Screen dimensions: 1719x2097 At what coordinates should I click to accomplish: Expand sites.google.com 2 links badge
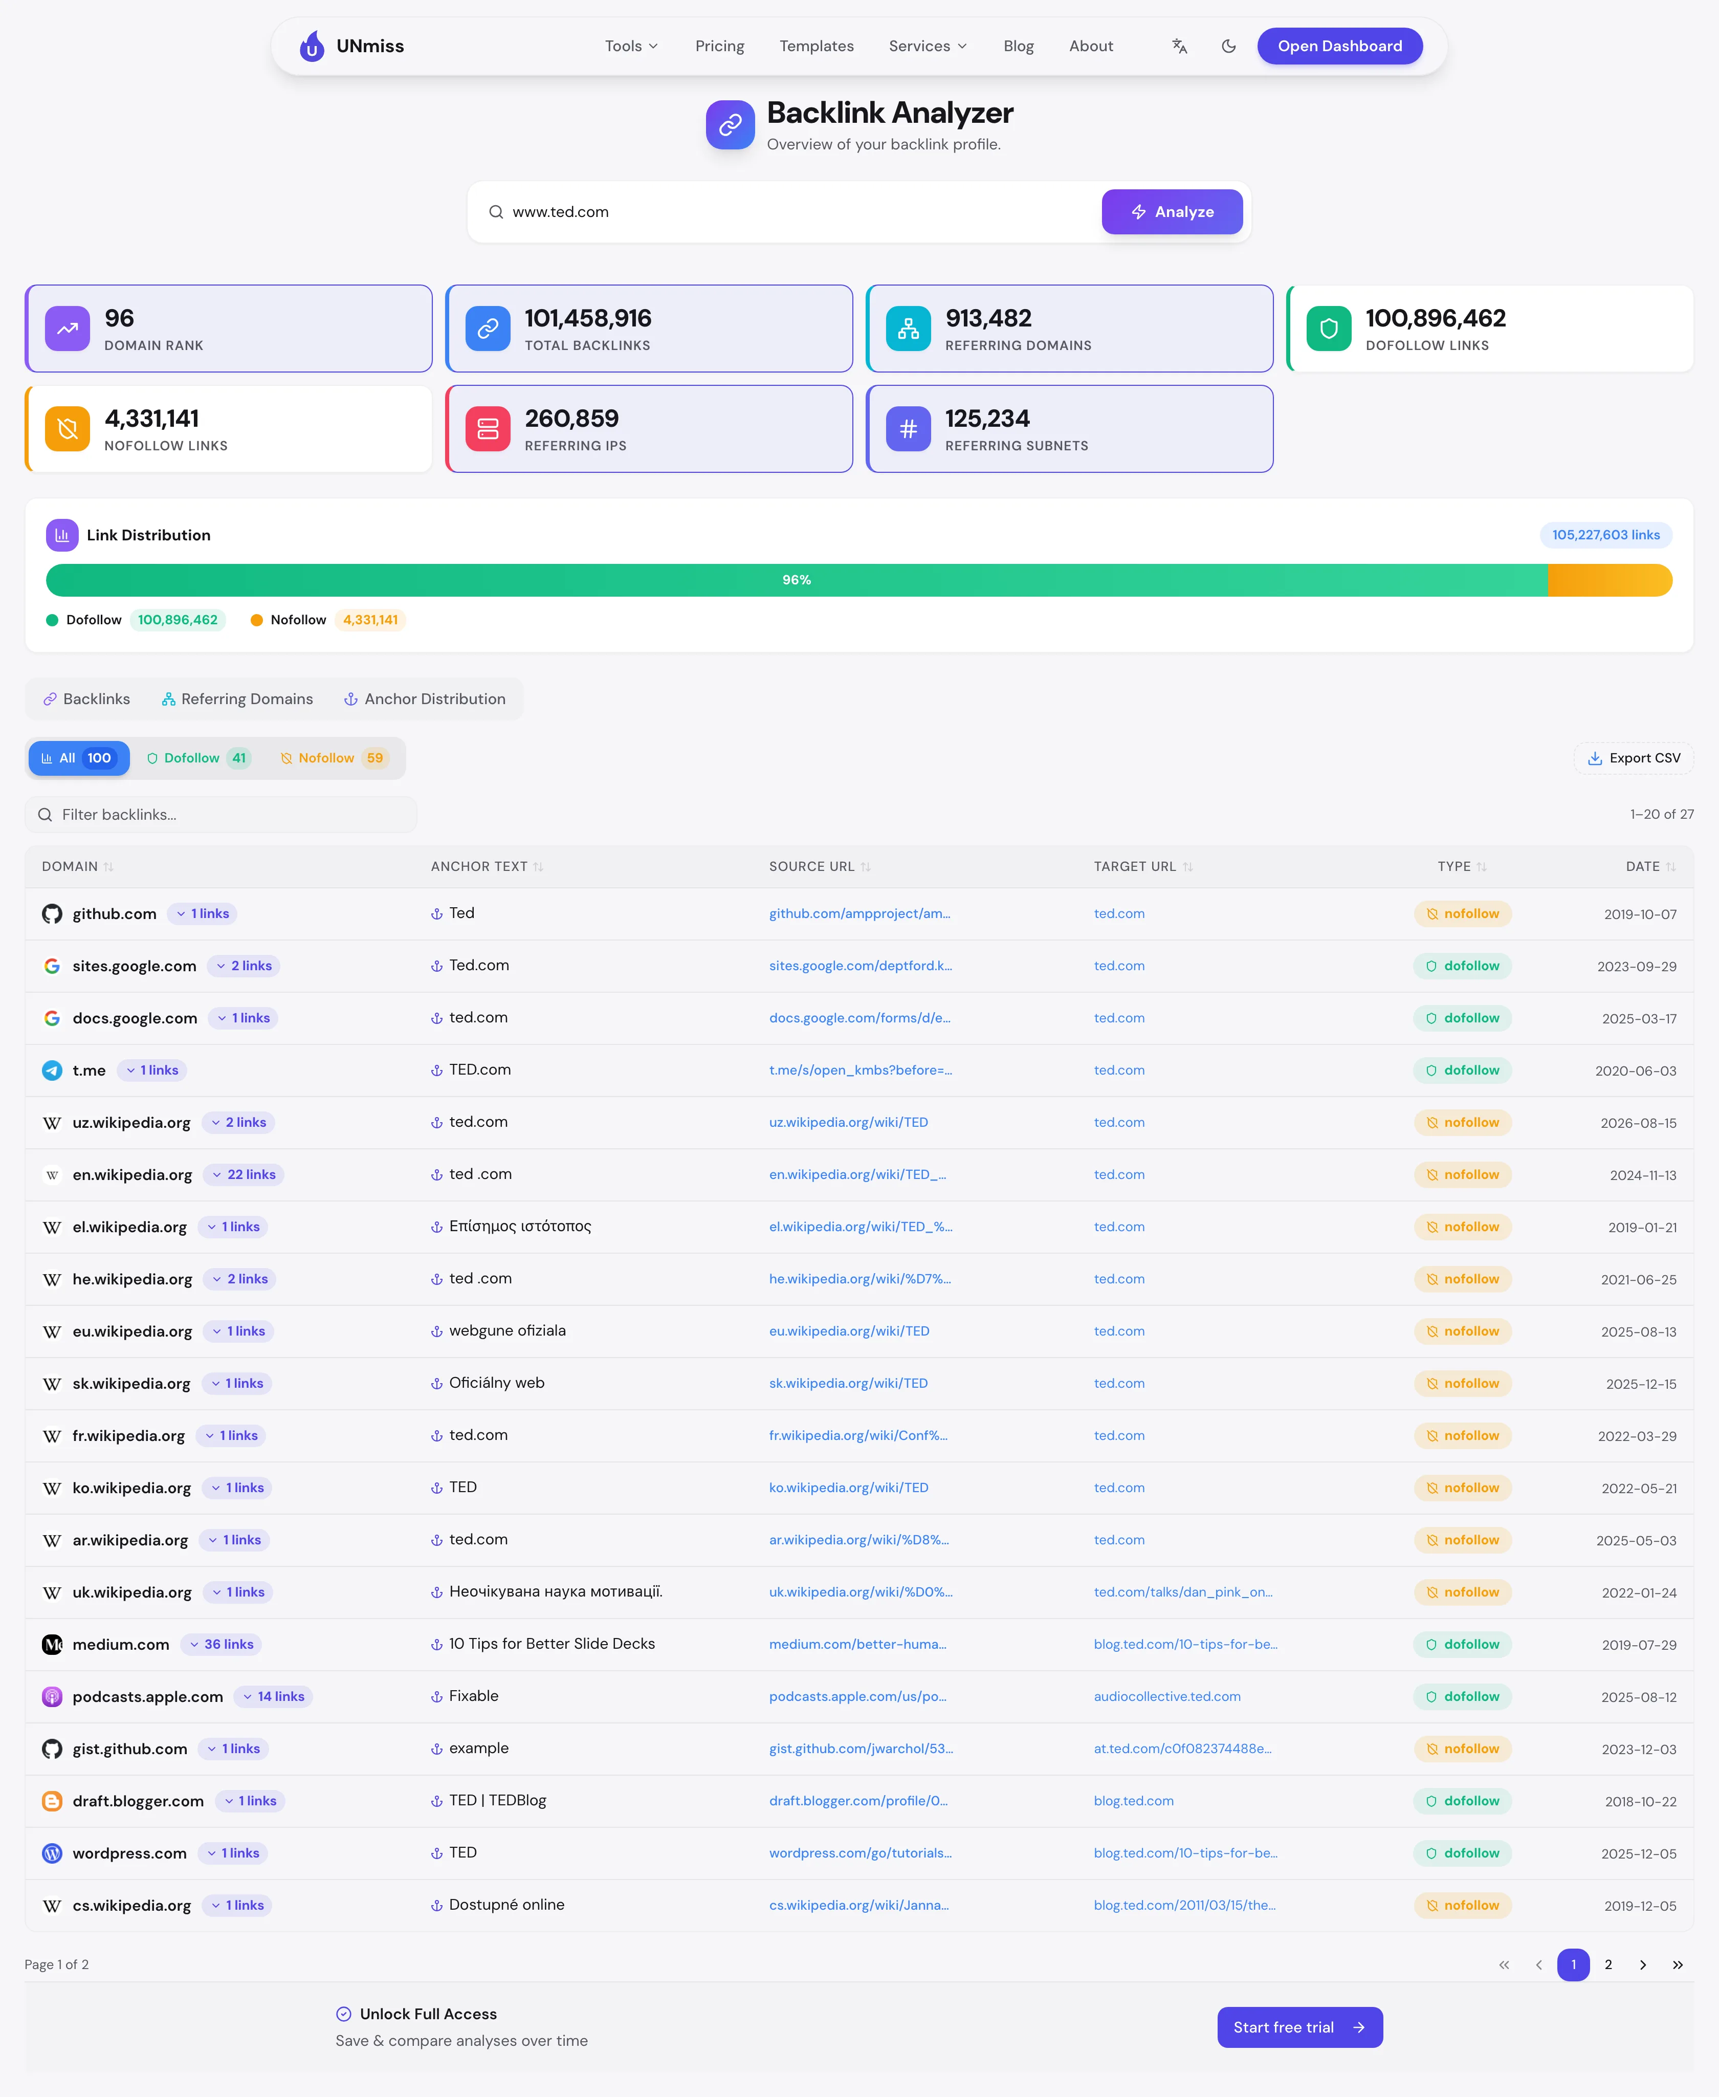244,966
